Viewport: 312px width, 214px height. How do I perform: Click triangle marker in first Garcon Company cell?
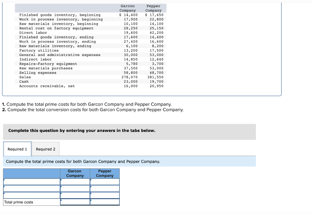(x=61, y=180)
